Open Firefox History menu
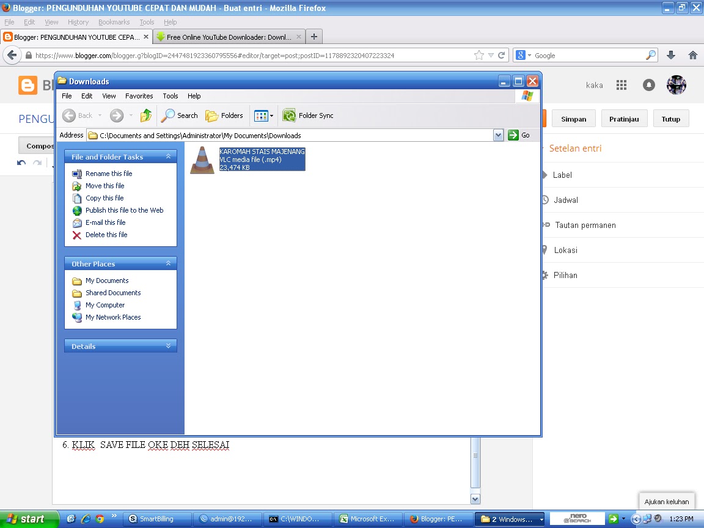This screenshot has width=704, height=528. tap(78, 22)
